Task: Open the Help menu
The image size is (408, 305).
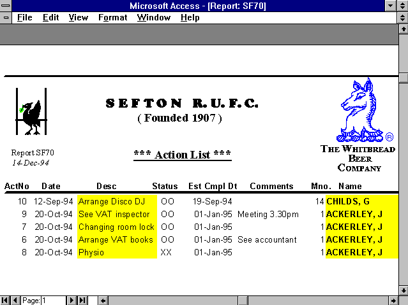Action: (190, 17)
